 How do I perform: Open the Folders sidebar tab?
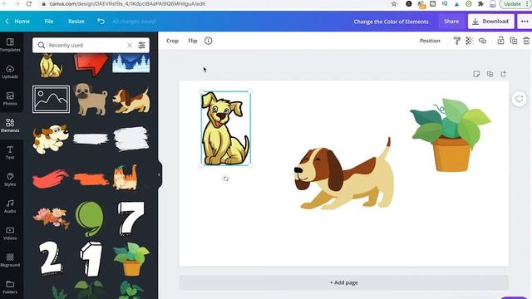(10, 287)
